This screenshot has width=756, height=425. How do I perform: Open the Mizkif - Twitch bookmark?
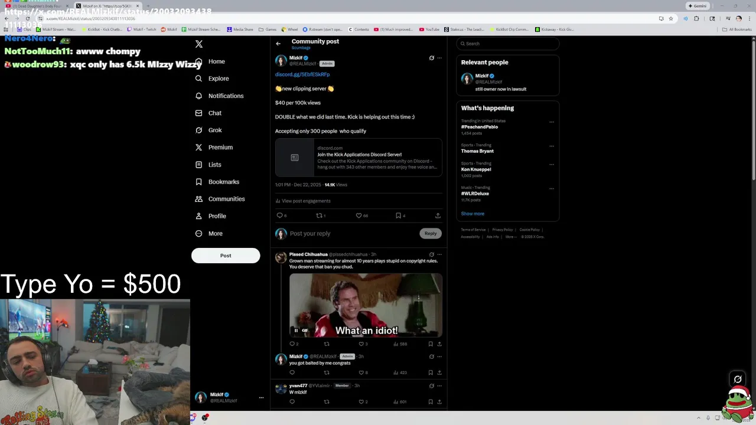[142, 30]
